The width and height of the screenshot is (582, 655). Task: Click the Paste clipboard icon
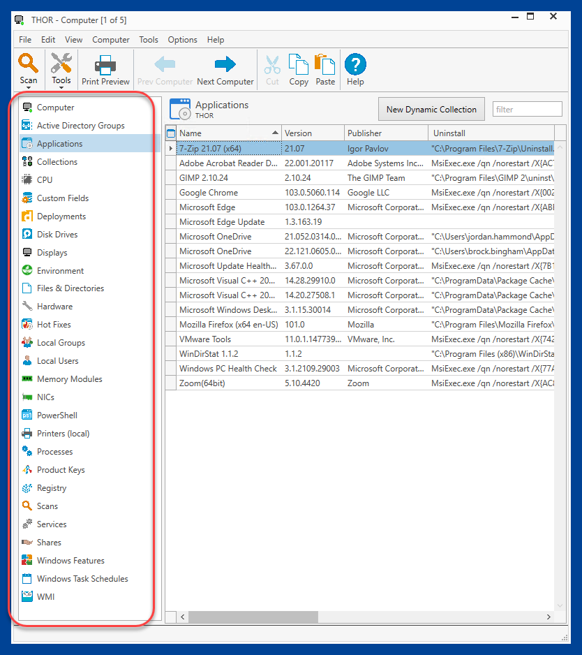pyautogui.click(x=324, y=64)
